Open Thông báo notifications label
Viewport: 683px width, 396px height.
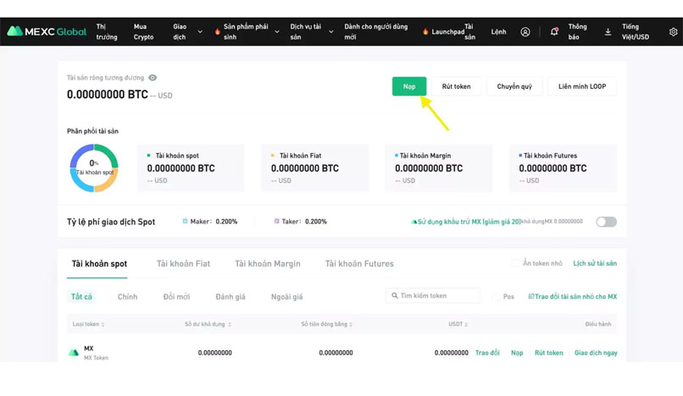click(x=577, y=32)
